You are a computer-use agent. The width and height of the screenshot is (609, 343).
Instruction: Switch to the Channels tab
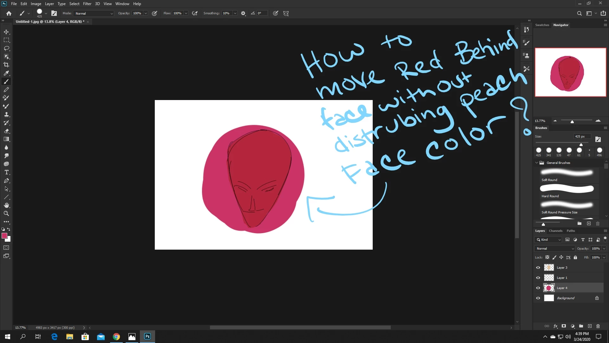[555, 231]
